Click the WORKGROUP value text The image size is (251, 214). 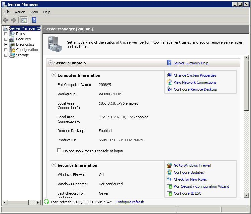[x=110, y=94]
